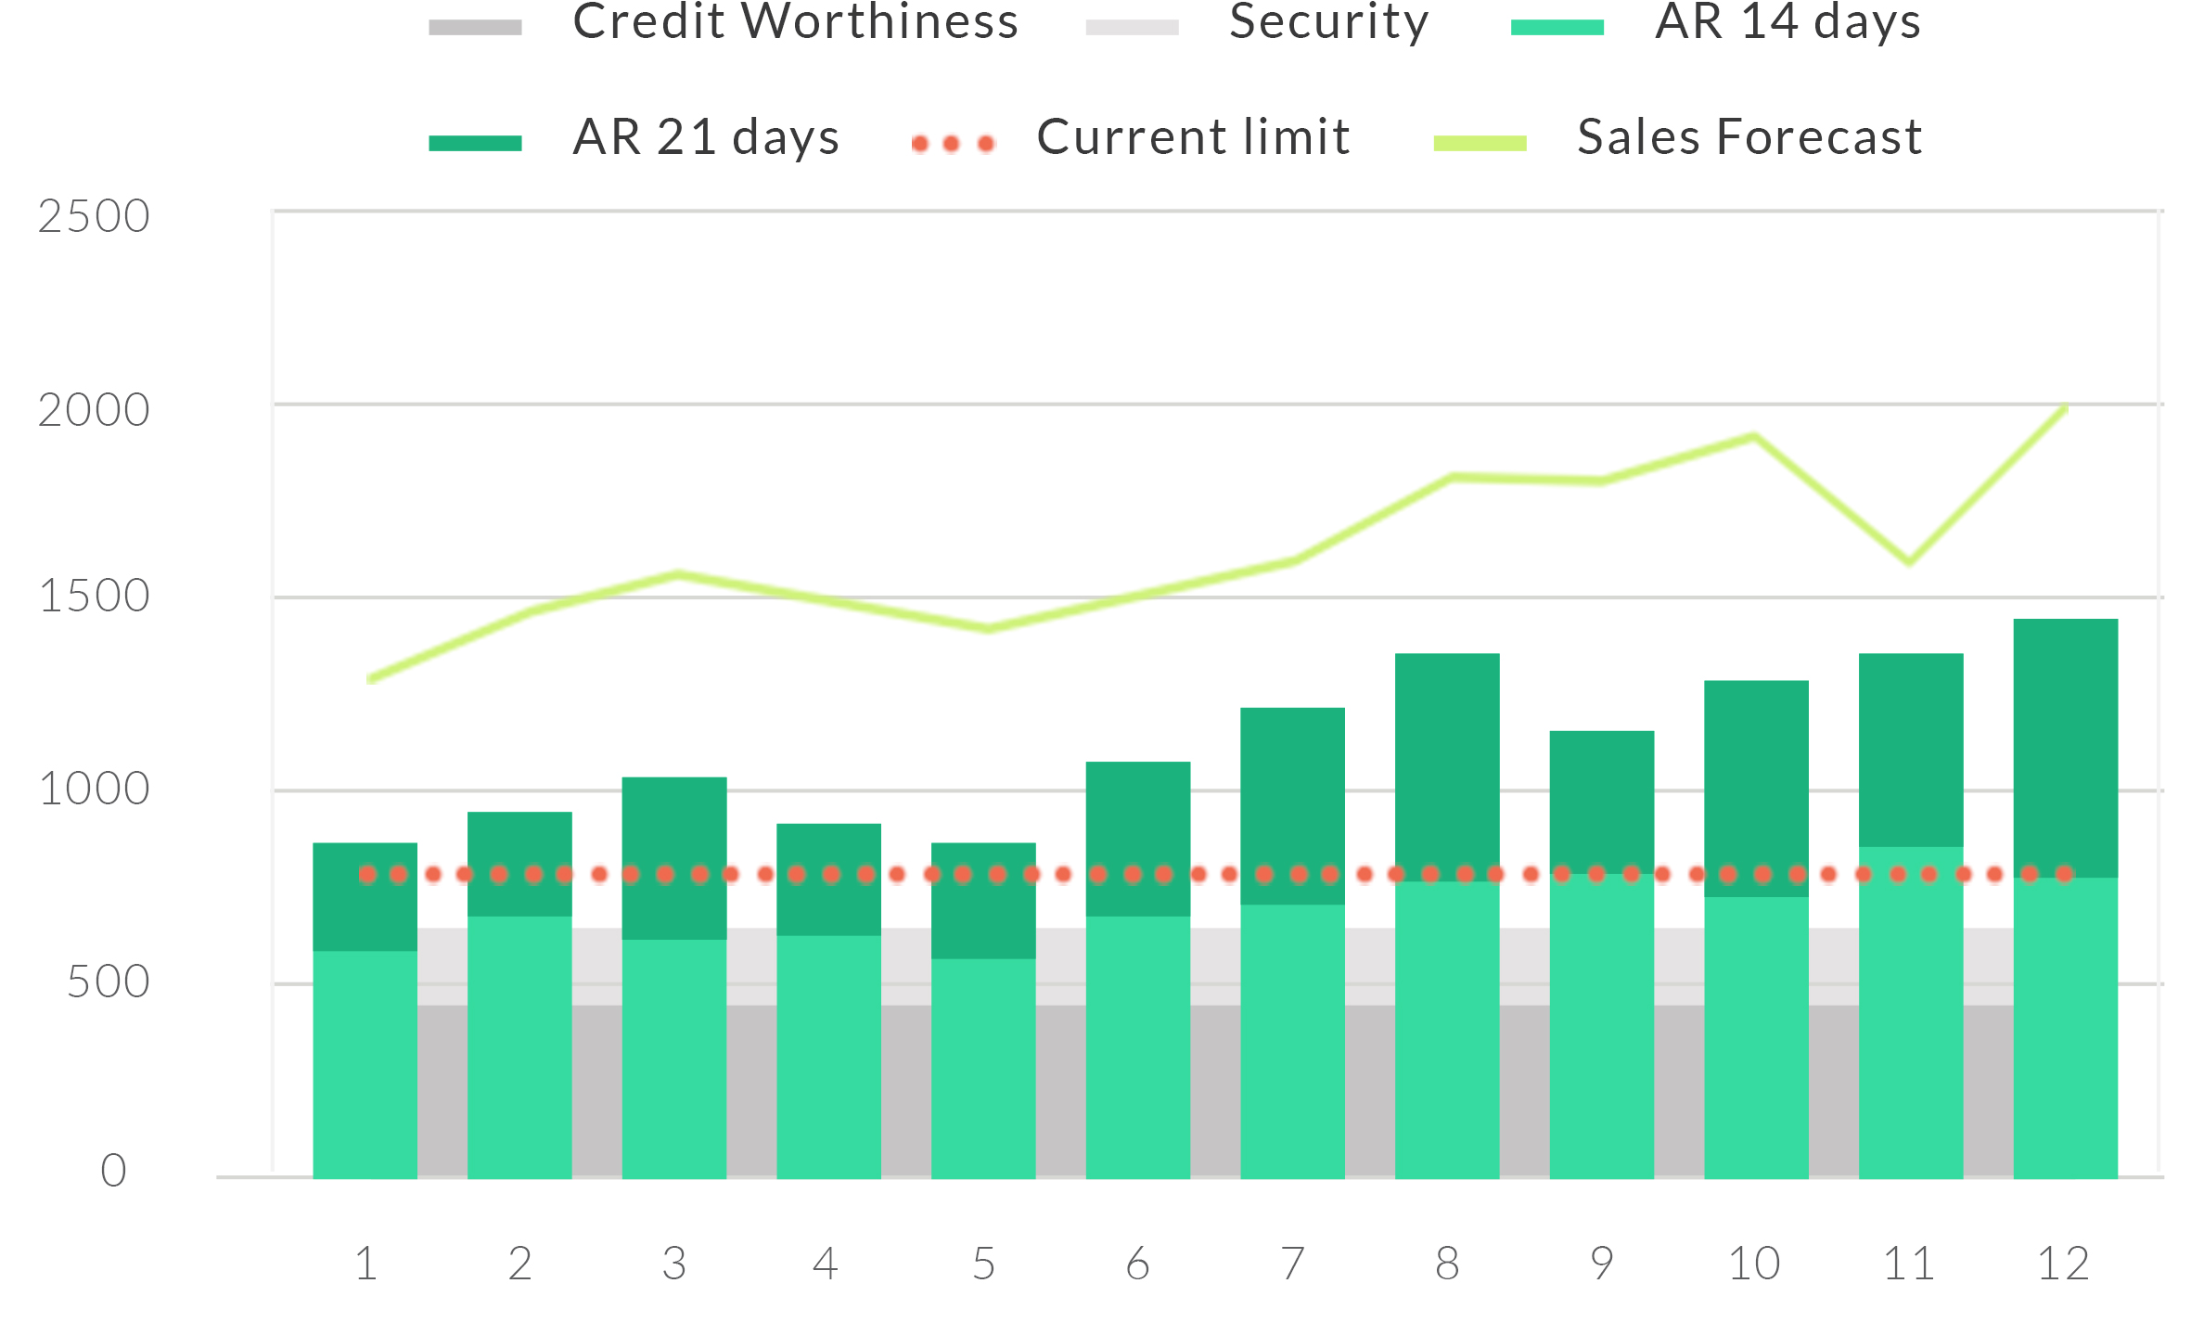Viewport: 2204px width, 1322px height.
Task: Click the AR 14 days legend swatch
Action: [x=1557, y=27]
